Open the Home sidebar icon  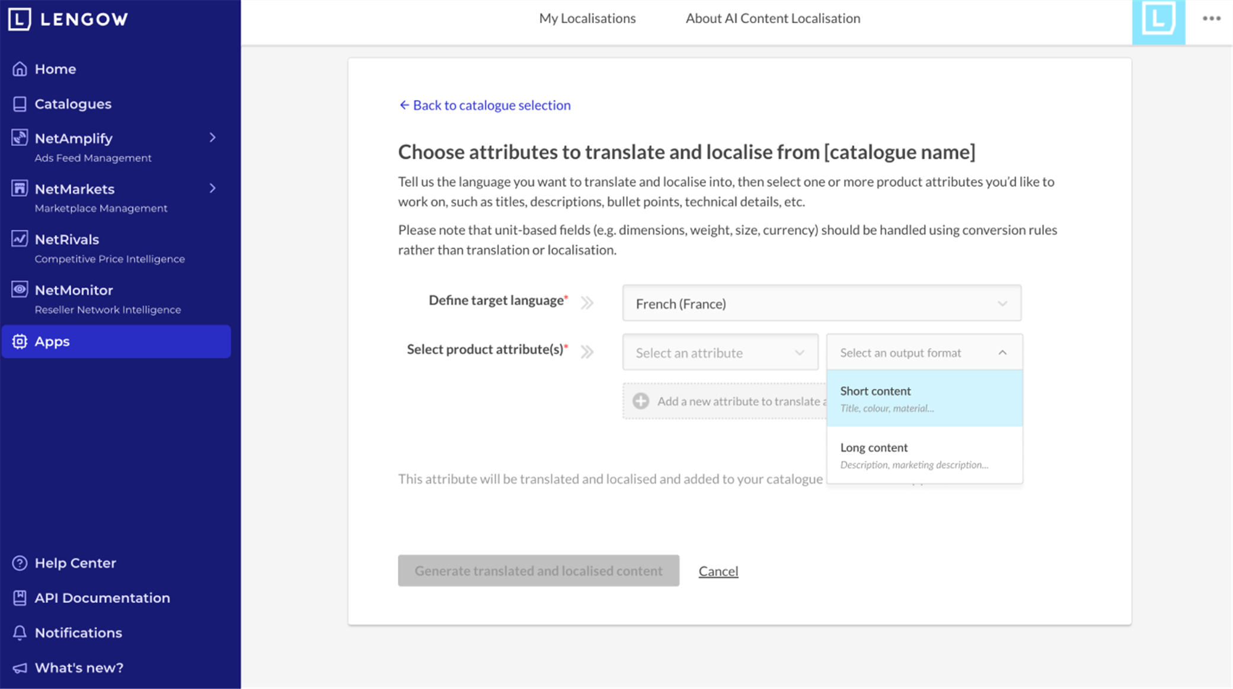pyautogui.click(x=20, y=69)
